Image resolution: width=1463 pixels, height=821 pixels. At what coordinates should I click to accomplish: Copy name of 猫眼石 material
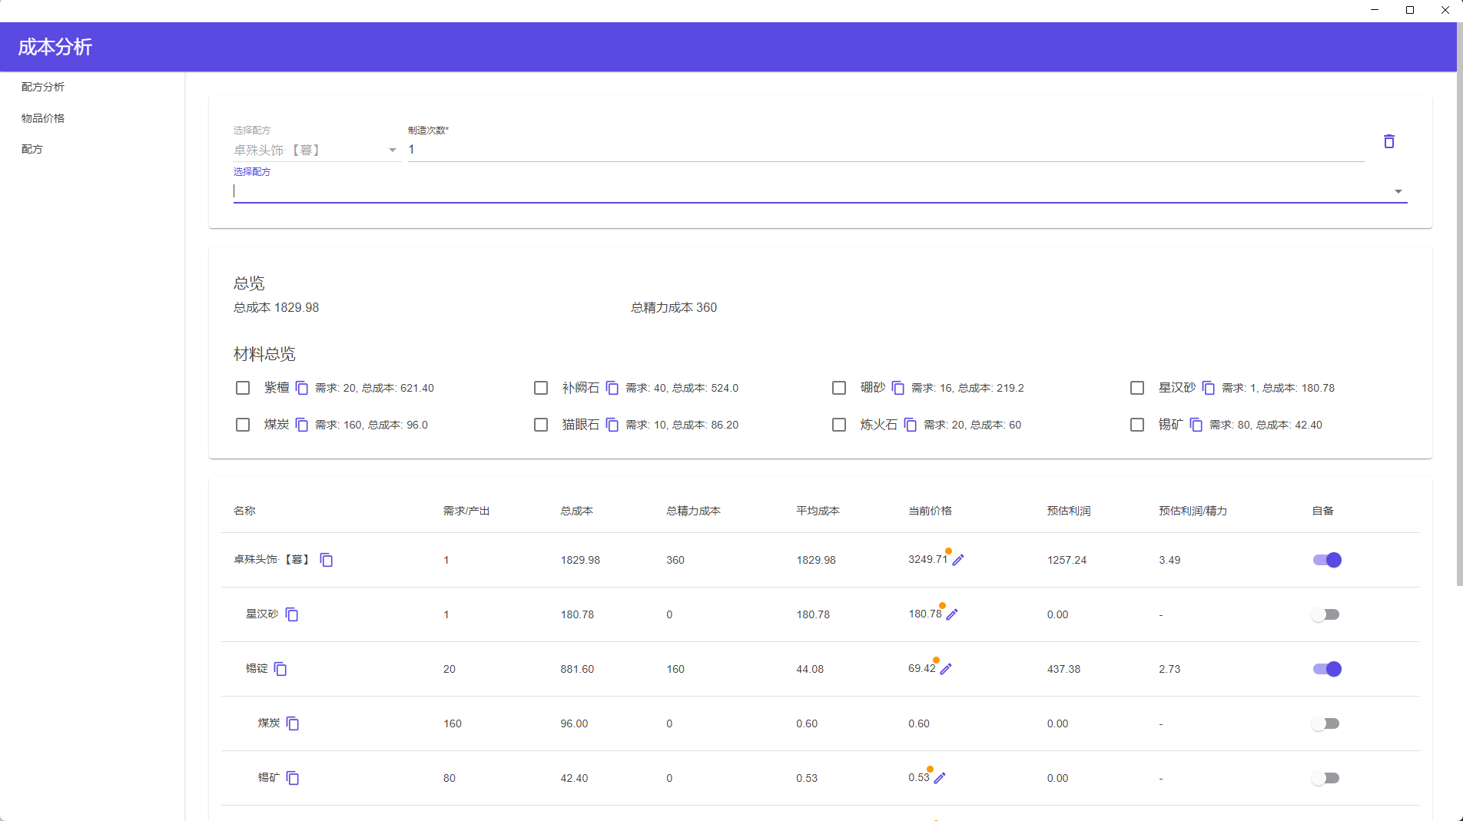click(x=612, y=425)
